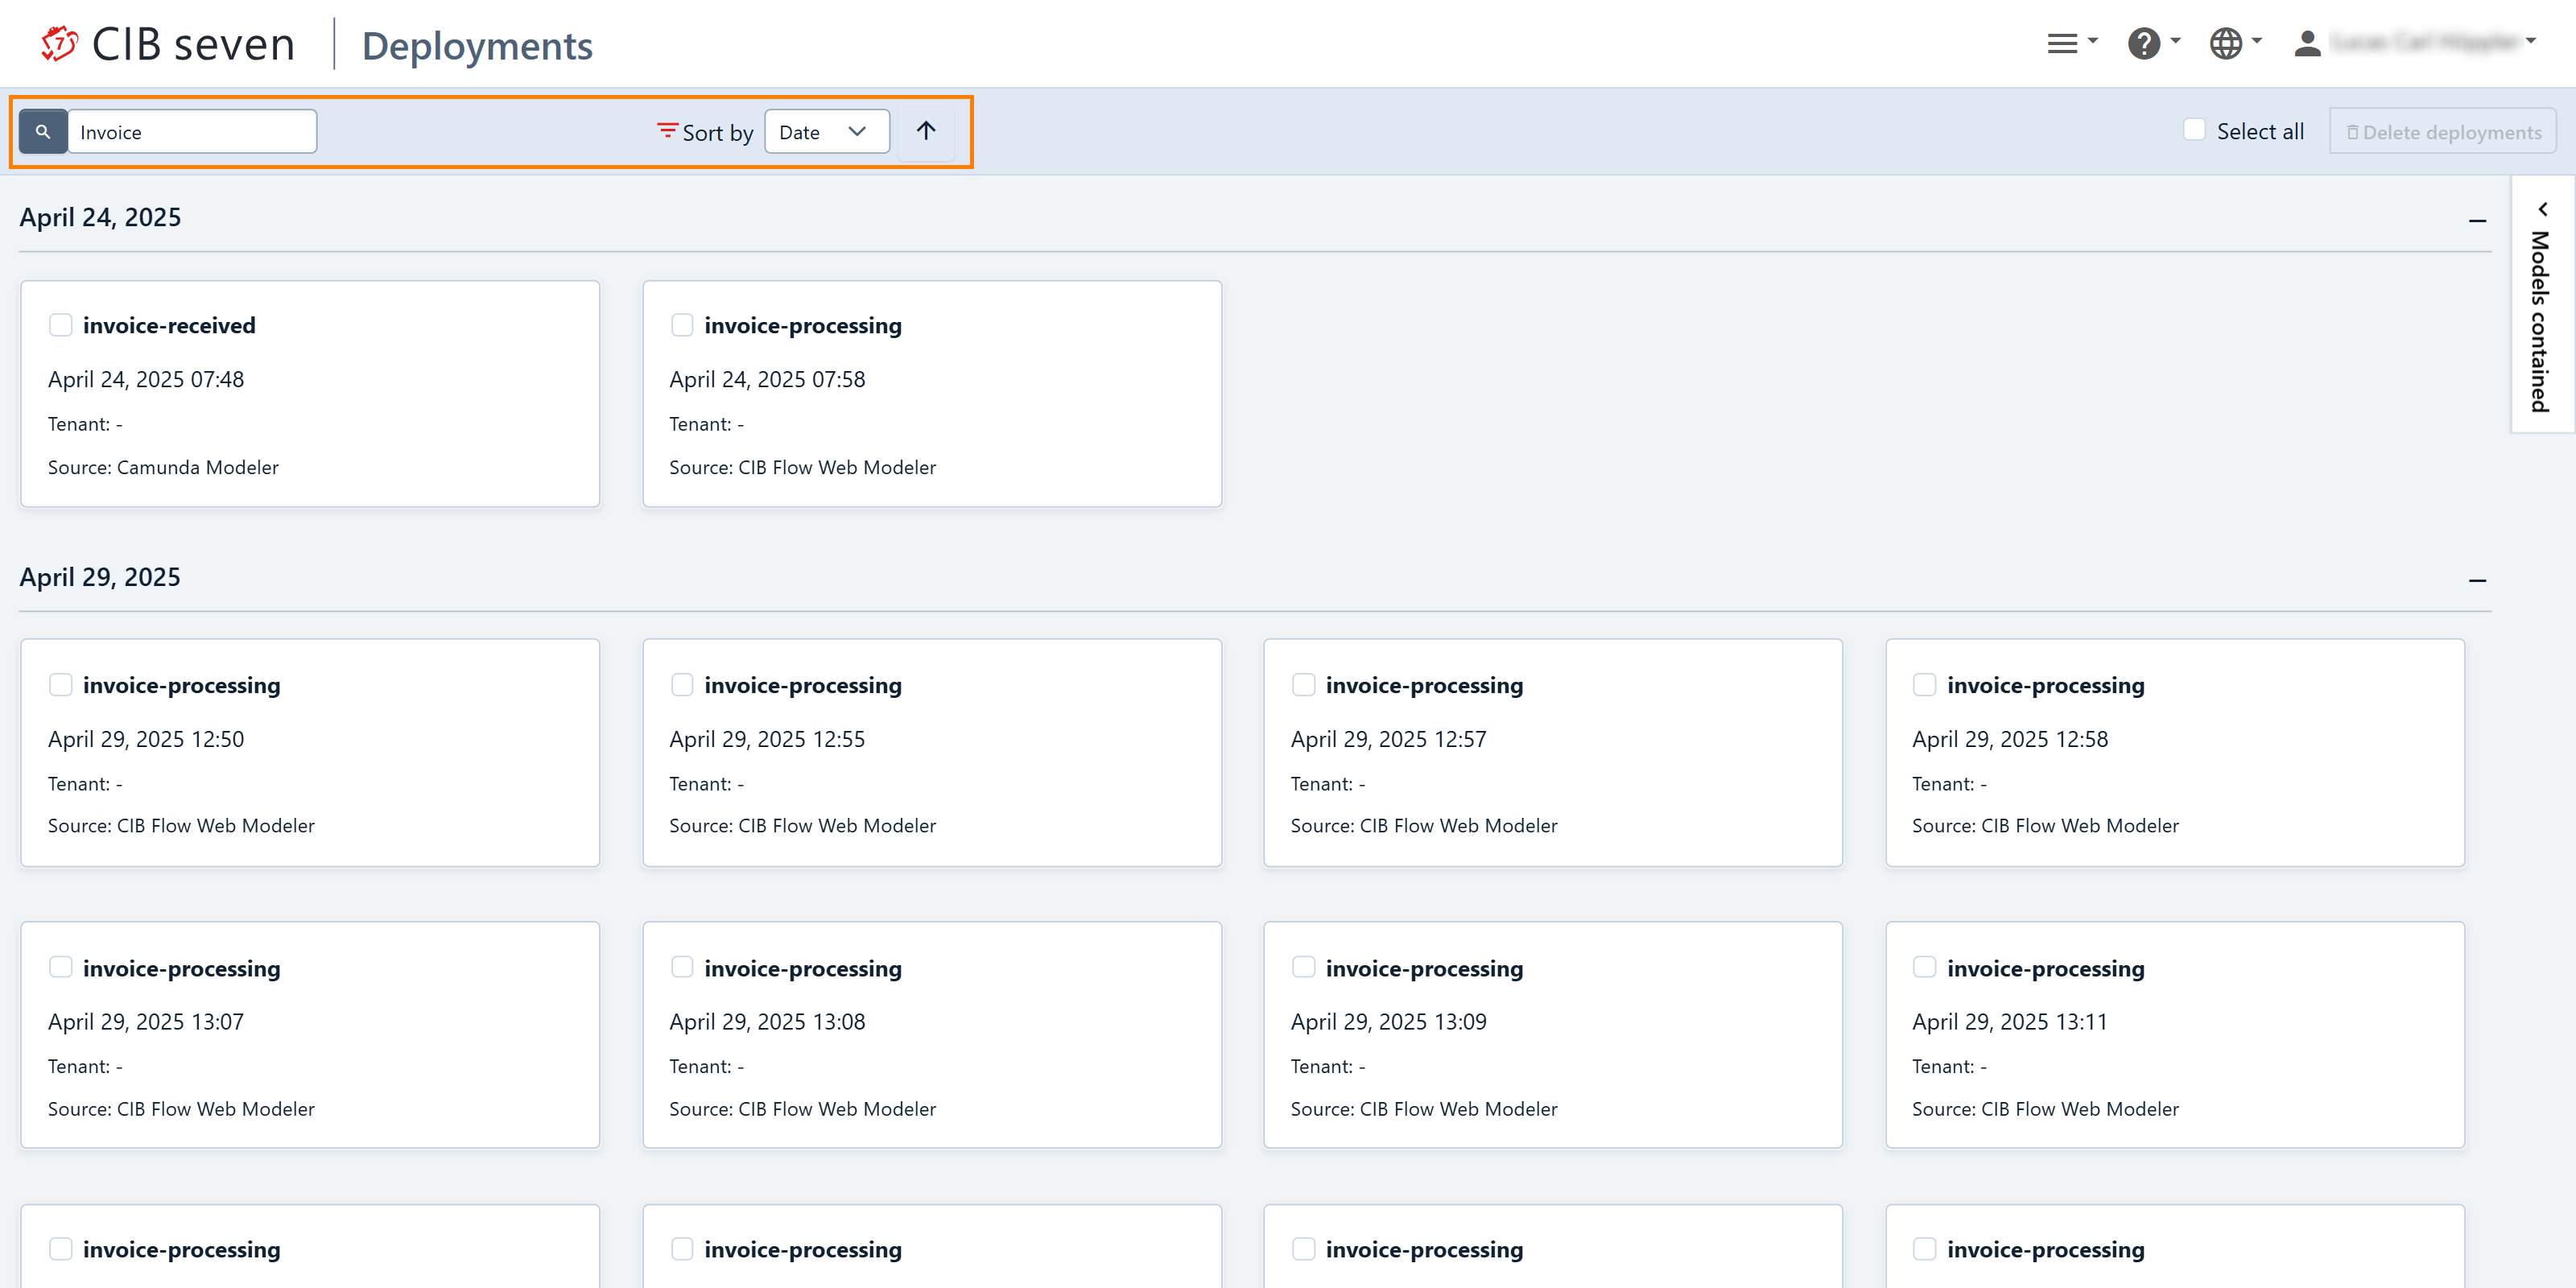Select the invoice-received deployment checkbox
The height and width of the screenshot is (1288, 2576).
[x=61, y=325]
